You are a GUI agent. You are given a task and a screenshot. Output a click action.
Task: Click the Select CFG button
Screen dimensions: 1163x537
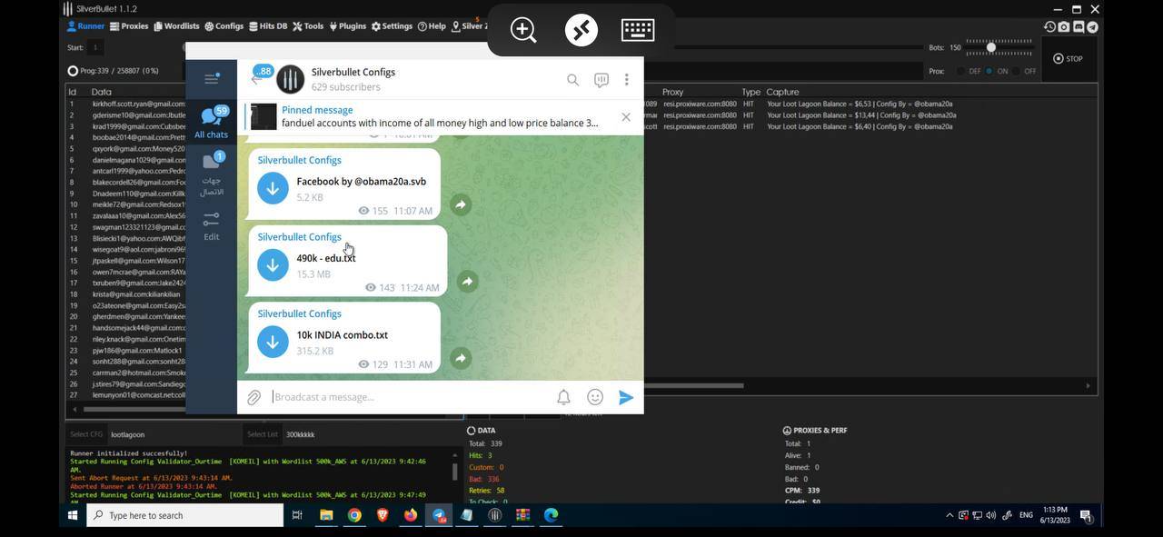tap(86, 434)
